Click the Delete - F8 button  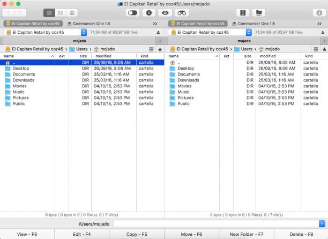[301, 234]
